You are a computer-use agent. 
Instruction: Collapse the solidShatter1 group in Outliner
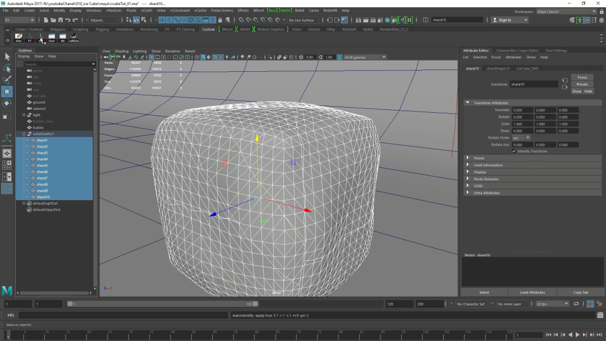(x=24, y=134)
